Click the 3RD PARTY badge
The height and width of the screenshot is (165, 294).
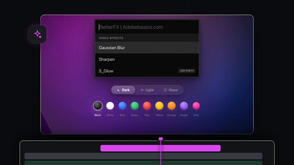(x=187, y=71)
